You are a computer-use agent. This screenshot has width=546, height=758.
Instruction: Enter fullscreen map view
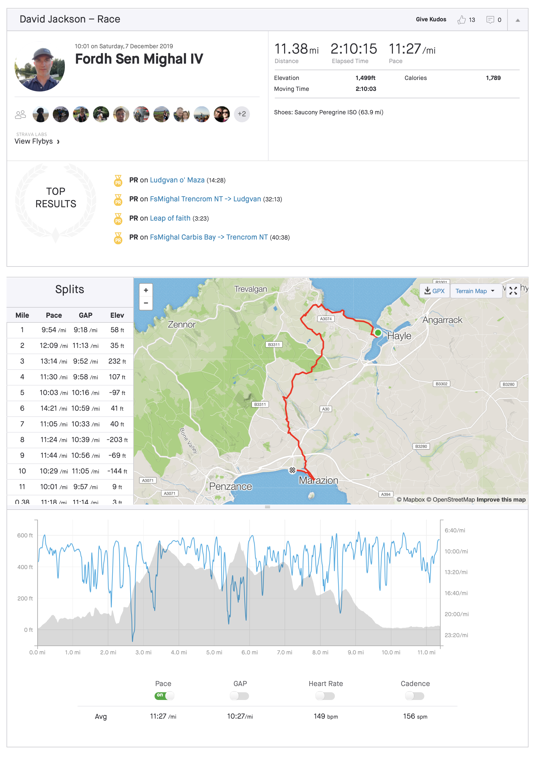click(513, 291)
